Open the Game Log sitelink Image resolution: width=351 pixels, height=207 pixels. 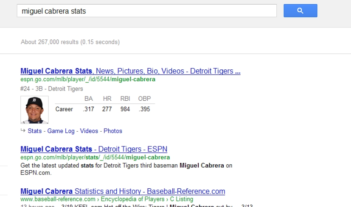click(x=61, y=131)
